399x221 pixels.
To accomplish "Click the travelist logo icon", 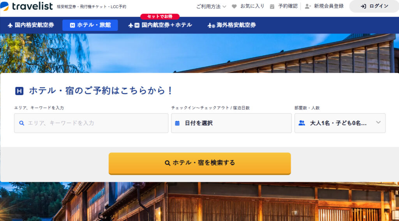I will pyautogui.click(x=4, y=6).
